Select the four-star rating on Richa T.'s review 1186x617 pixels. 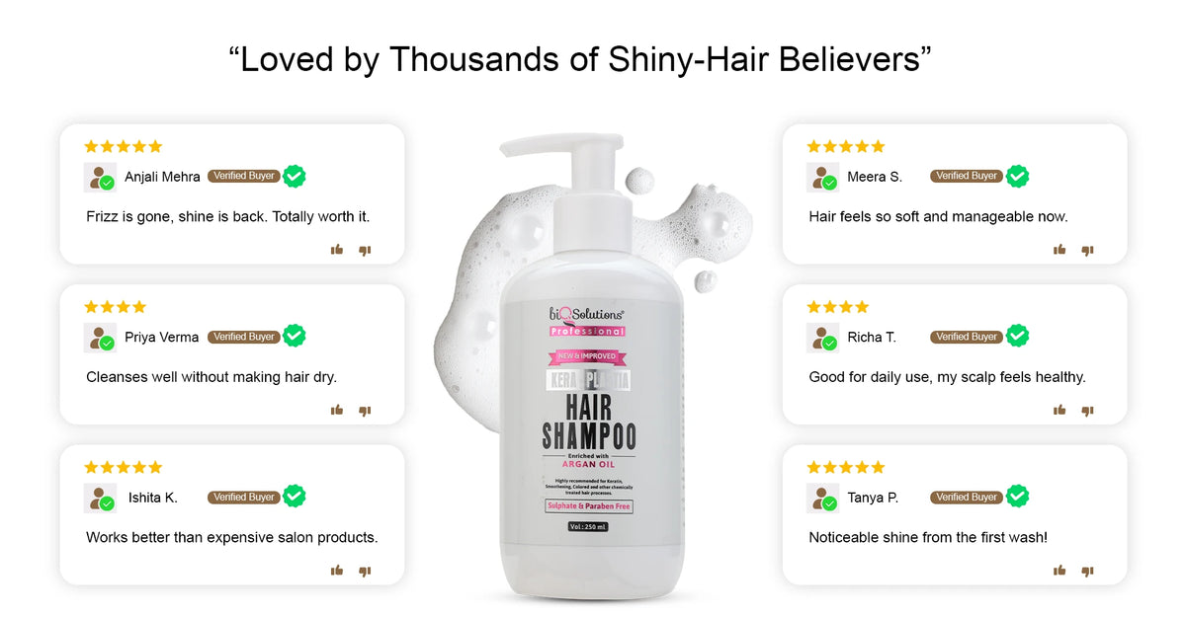coord(838,307)
